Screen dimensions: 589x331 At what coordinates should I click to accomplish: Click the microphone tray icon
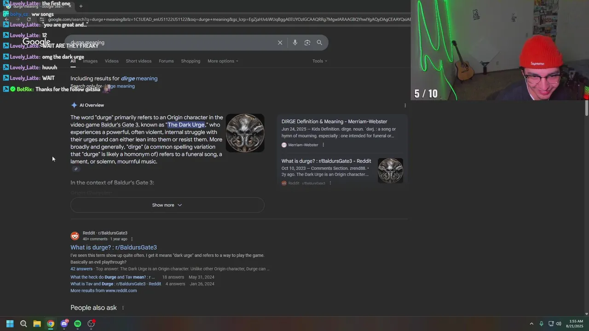(x=541, y=324)
